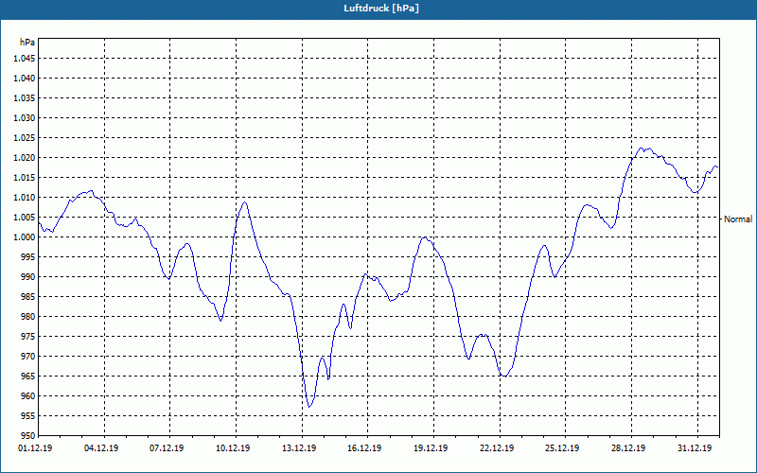This screenshot has height=473, width=757.
Task: Click the 970 y-axis label
Action: (28, 357)
